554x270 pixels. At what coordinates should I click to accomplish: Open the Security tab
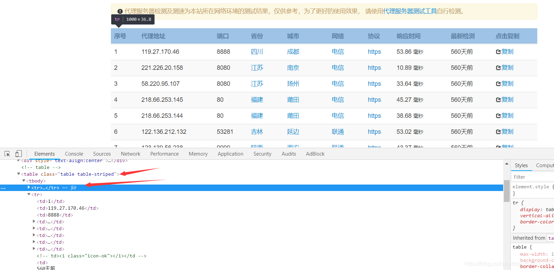pyautogui.click(x=262, y=154)
